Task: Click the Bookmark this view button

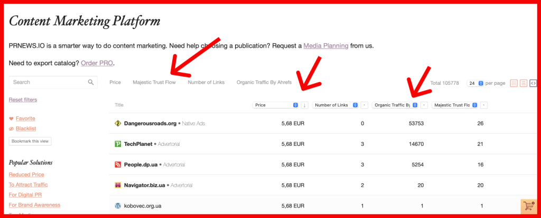Action: (x=30, y=141)
